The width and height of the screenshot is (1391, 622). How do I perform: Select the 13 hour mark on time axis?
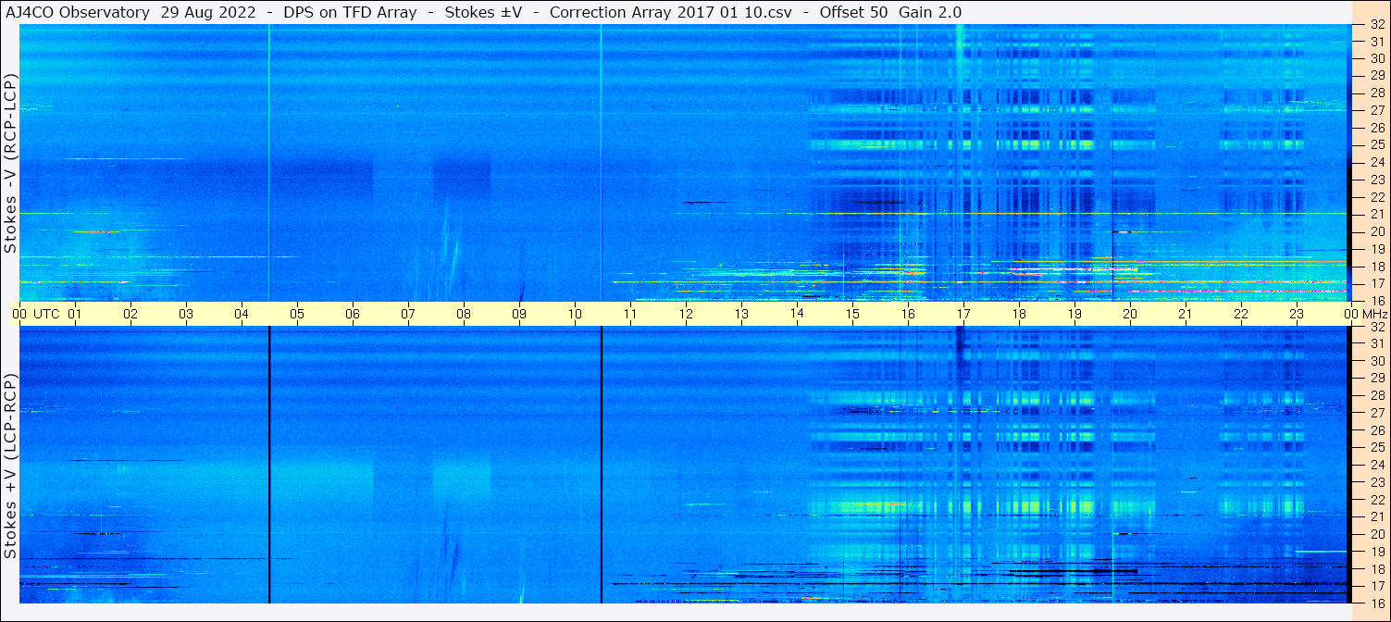[741, 314]
